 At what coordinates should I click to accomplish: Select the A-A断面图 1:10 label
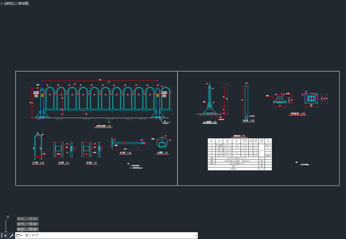tap(210, 122)
